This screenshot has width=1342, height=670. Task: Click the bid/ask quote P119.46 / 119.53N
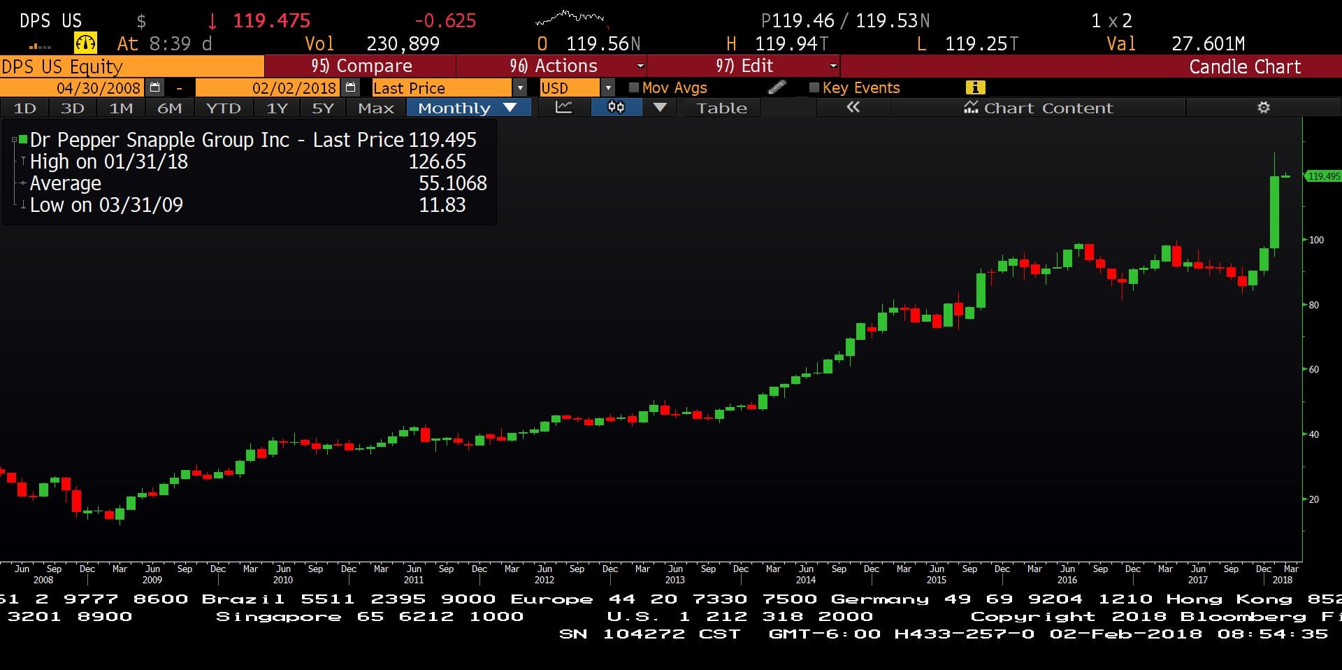(845, 21)
